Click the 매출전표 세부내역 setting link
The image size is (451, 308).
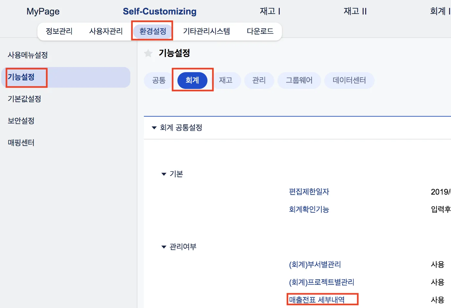(x=317, y=300)
